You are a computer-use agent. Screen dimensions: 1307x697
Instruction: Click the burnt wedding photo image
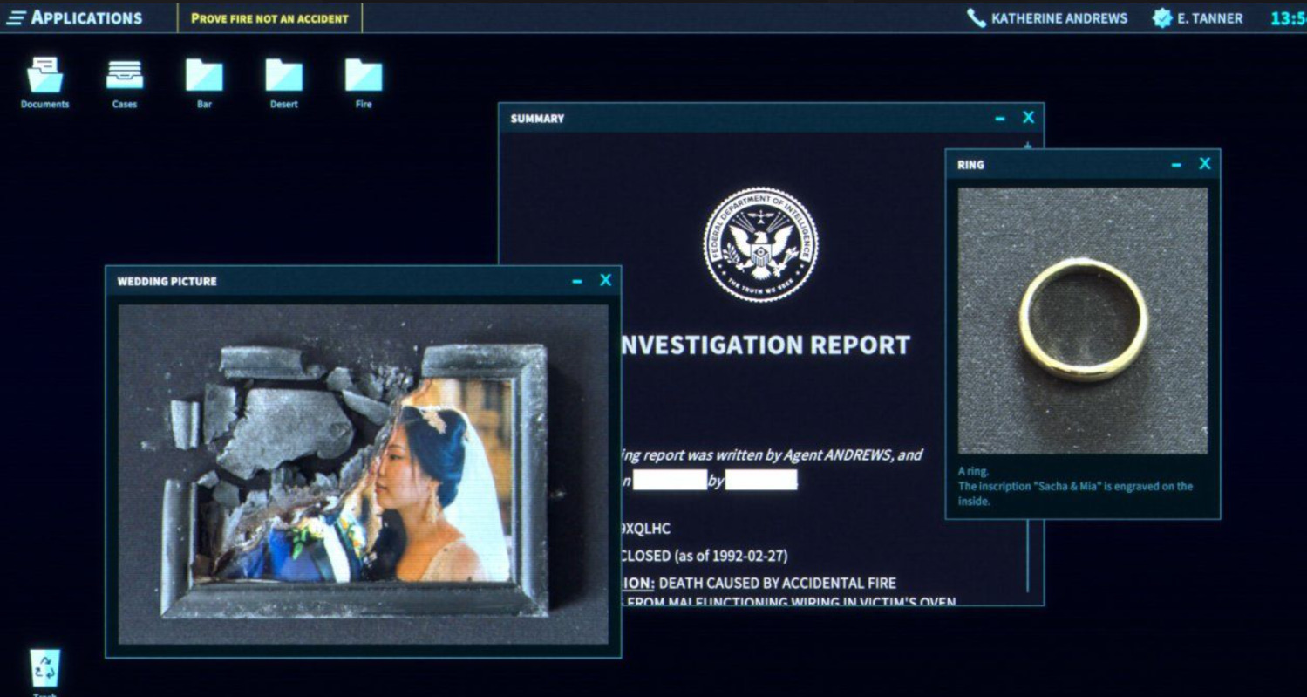coord(363,475)
